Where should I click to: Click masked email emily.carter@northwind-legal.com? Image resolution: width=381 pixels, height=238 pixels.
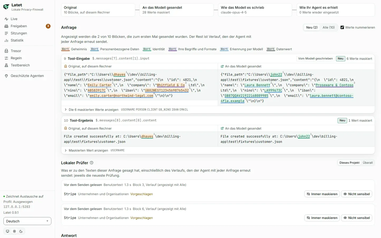click(x=121, y=96)
